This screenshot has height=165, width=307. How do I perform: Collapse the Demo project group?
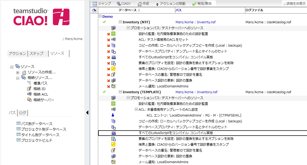click(100, 16)
